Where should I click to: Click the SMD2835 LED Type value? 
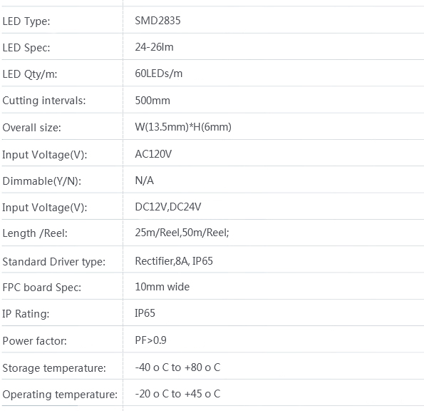pyautogui.click(x=157, y=21)
